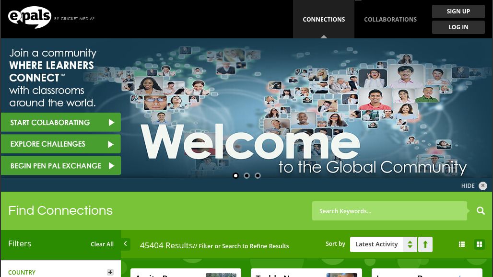This screenshot has height=277, width=493.
Task: Select Clear All to reset filters
Action: (102, 244)
